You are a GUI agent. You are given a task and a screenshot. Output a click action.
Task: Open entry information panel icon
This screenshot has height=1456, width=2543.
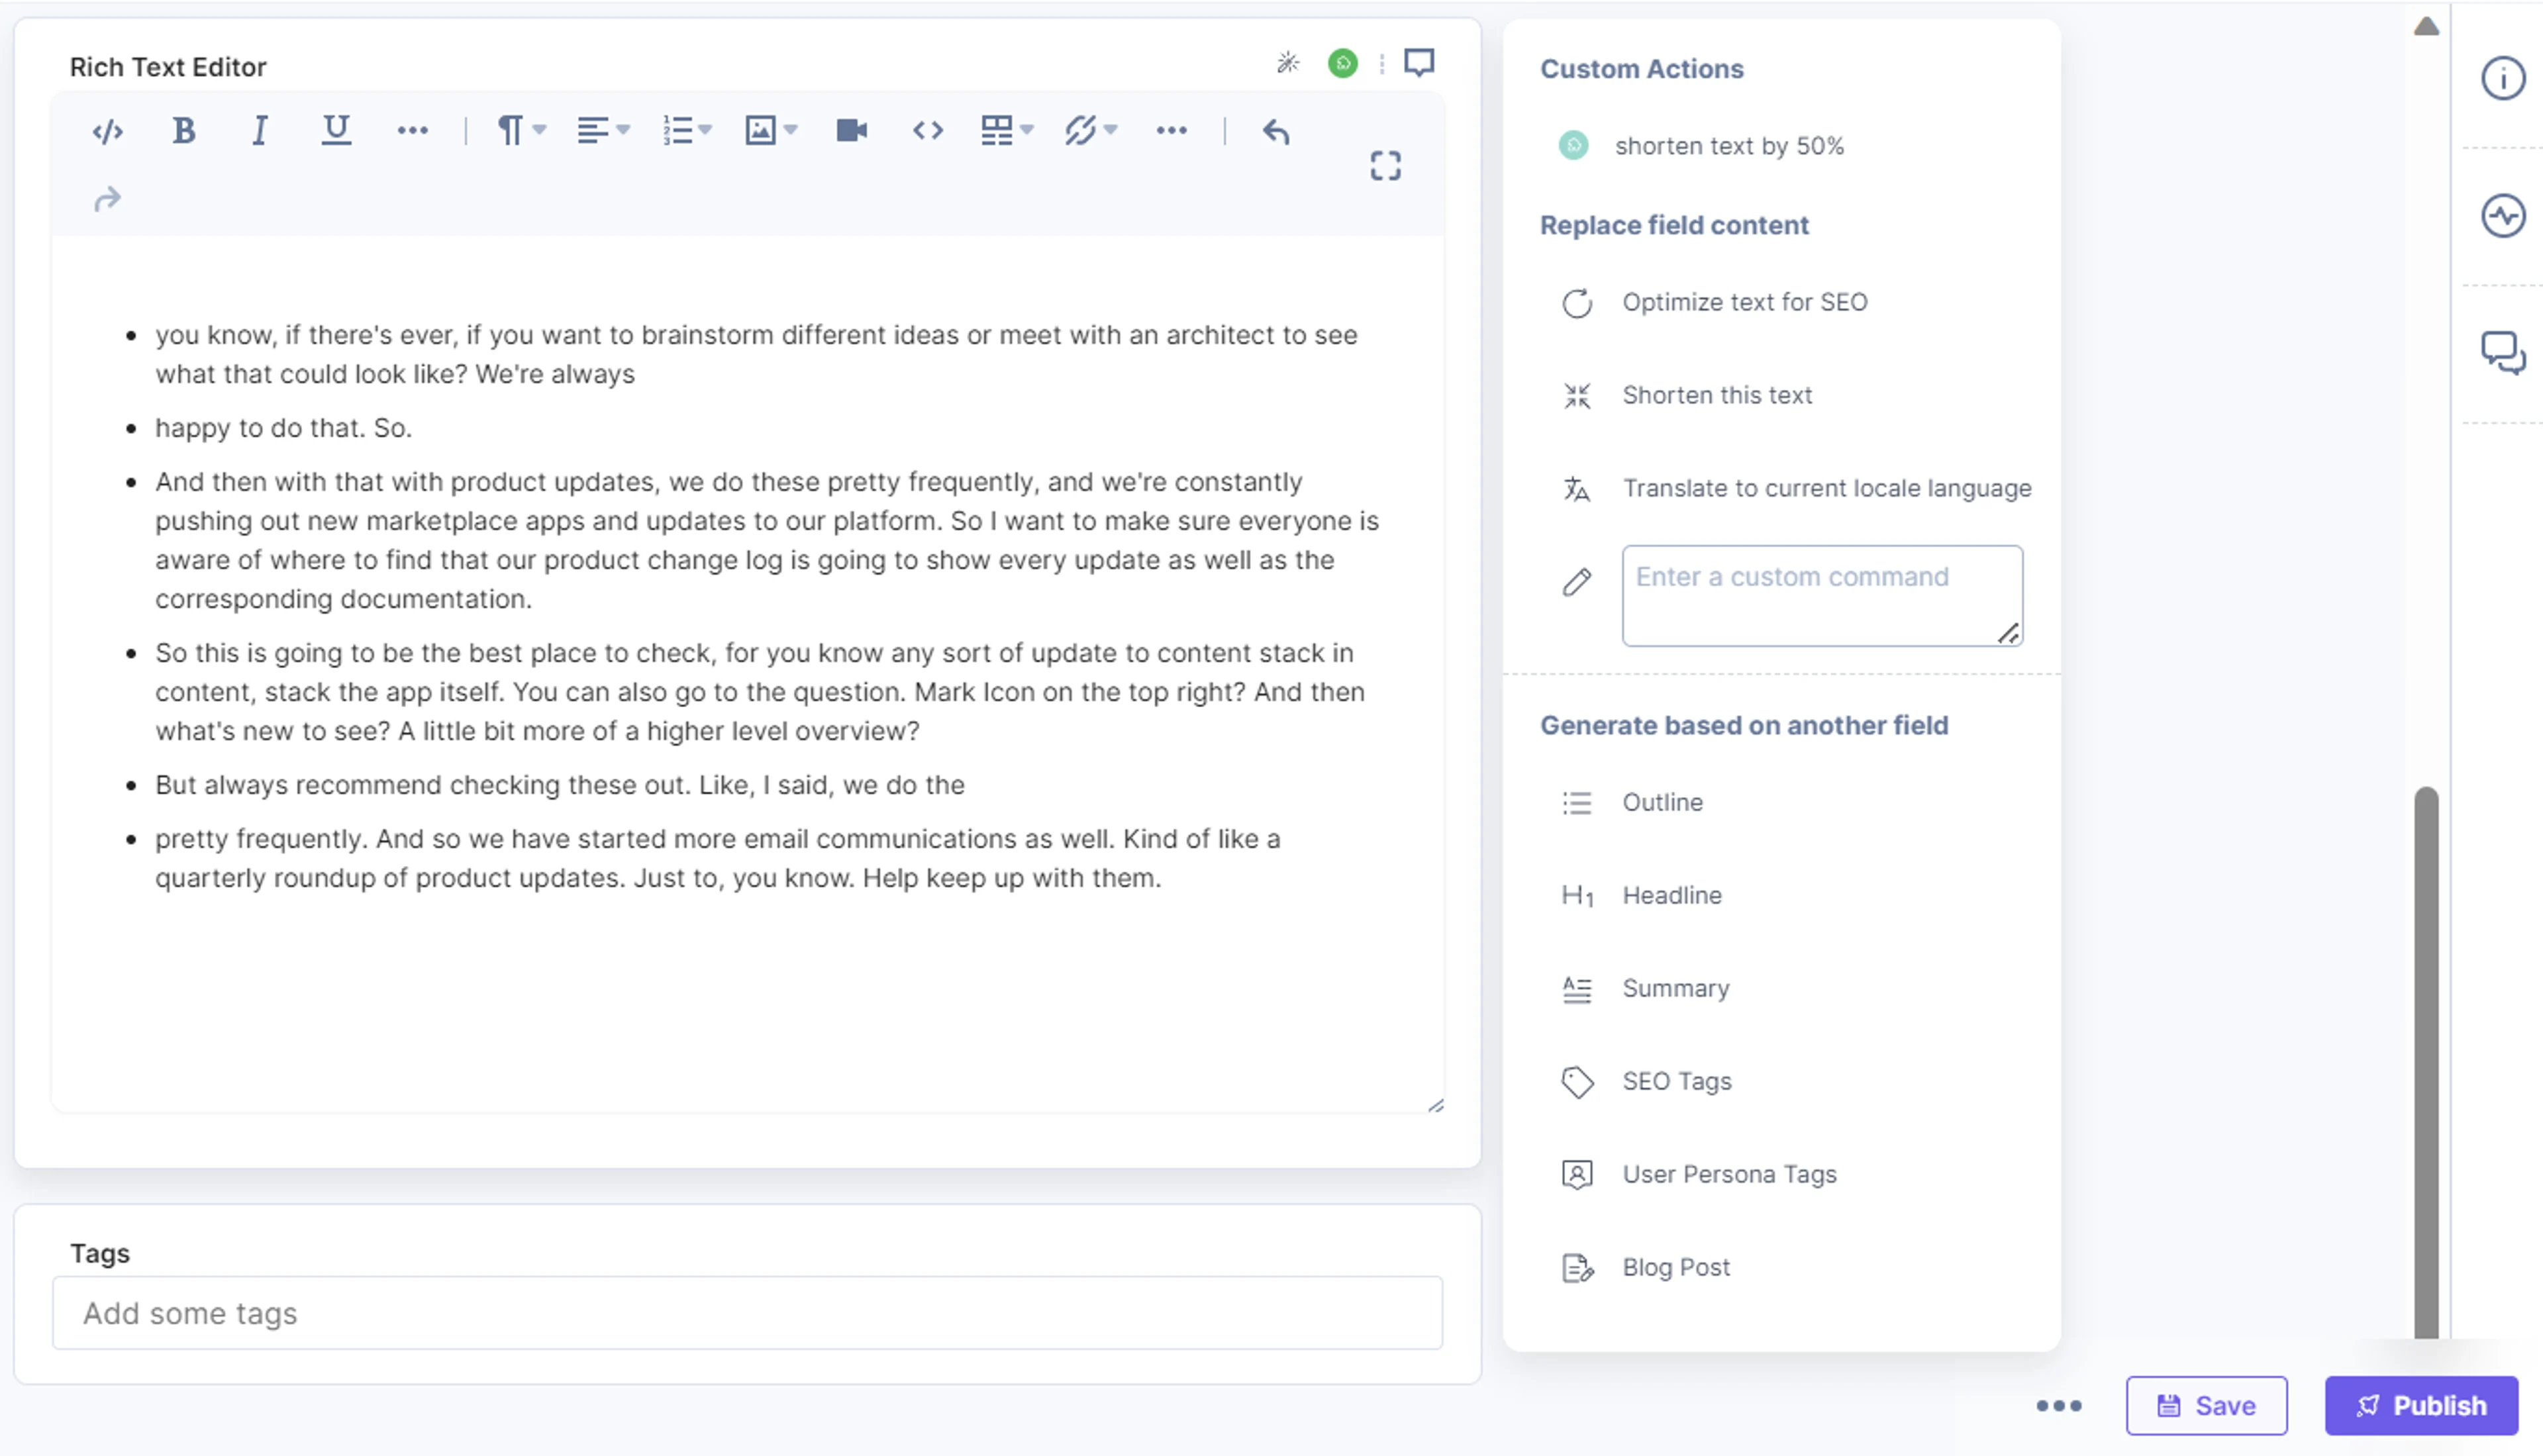[2503, 78]
